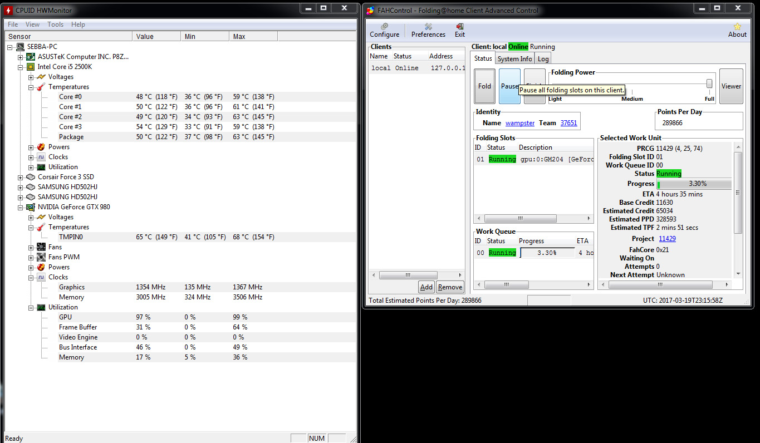Expand the Corsair Force 3 SSD node

point(21,177)
